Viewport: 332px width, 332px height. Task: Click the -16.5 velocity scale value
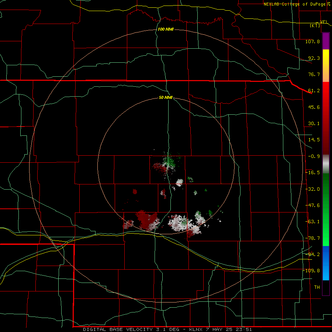point(312,173)
